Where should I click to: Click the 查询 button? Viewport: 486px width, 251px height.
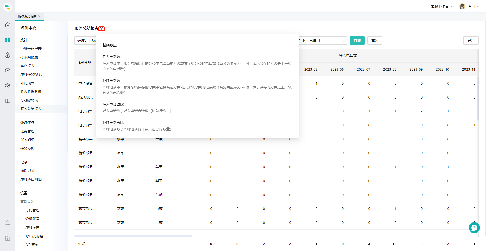click(357, 41)
